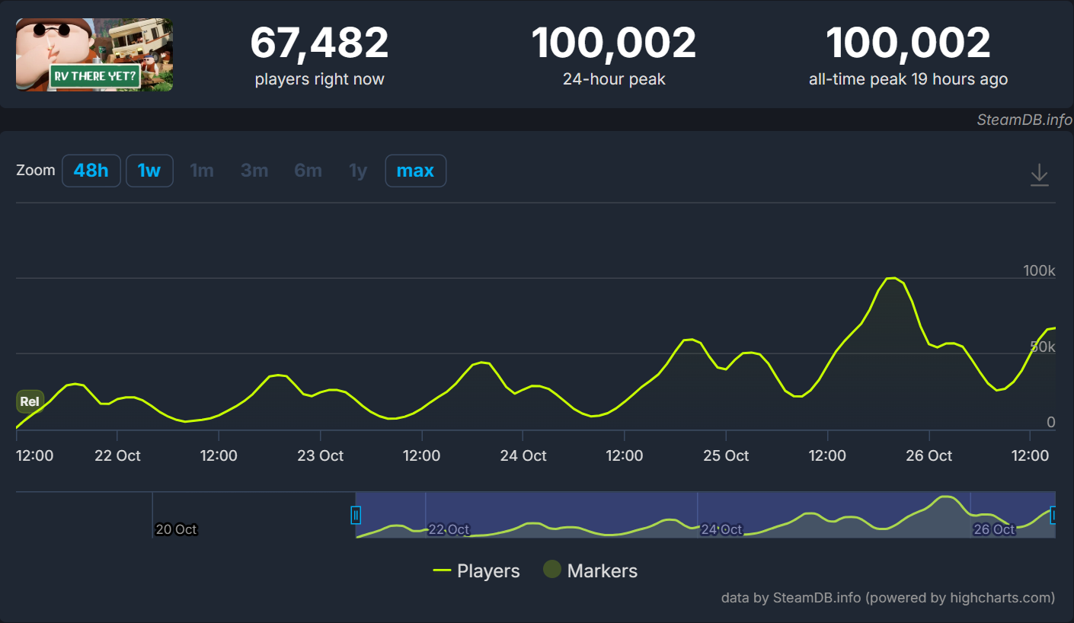Toggle the Players series in legend
The width and height of the screenshot is (1074, 623).
[x=477, y=570]
